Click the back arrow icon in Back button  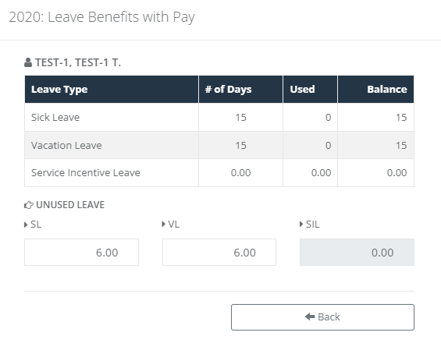310,316
